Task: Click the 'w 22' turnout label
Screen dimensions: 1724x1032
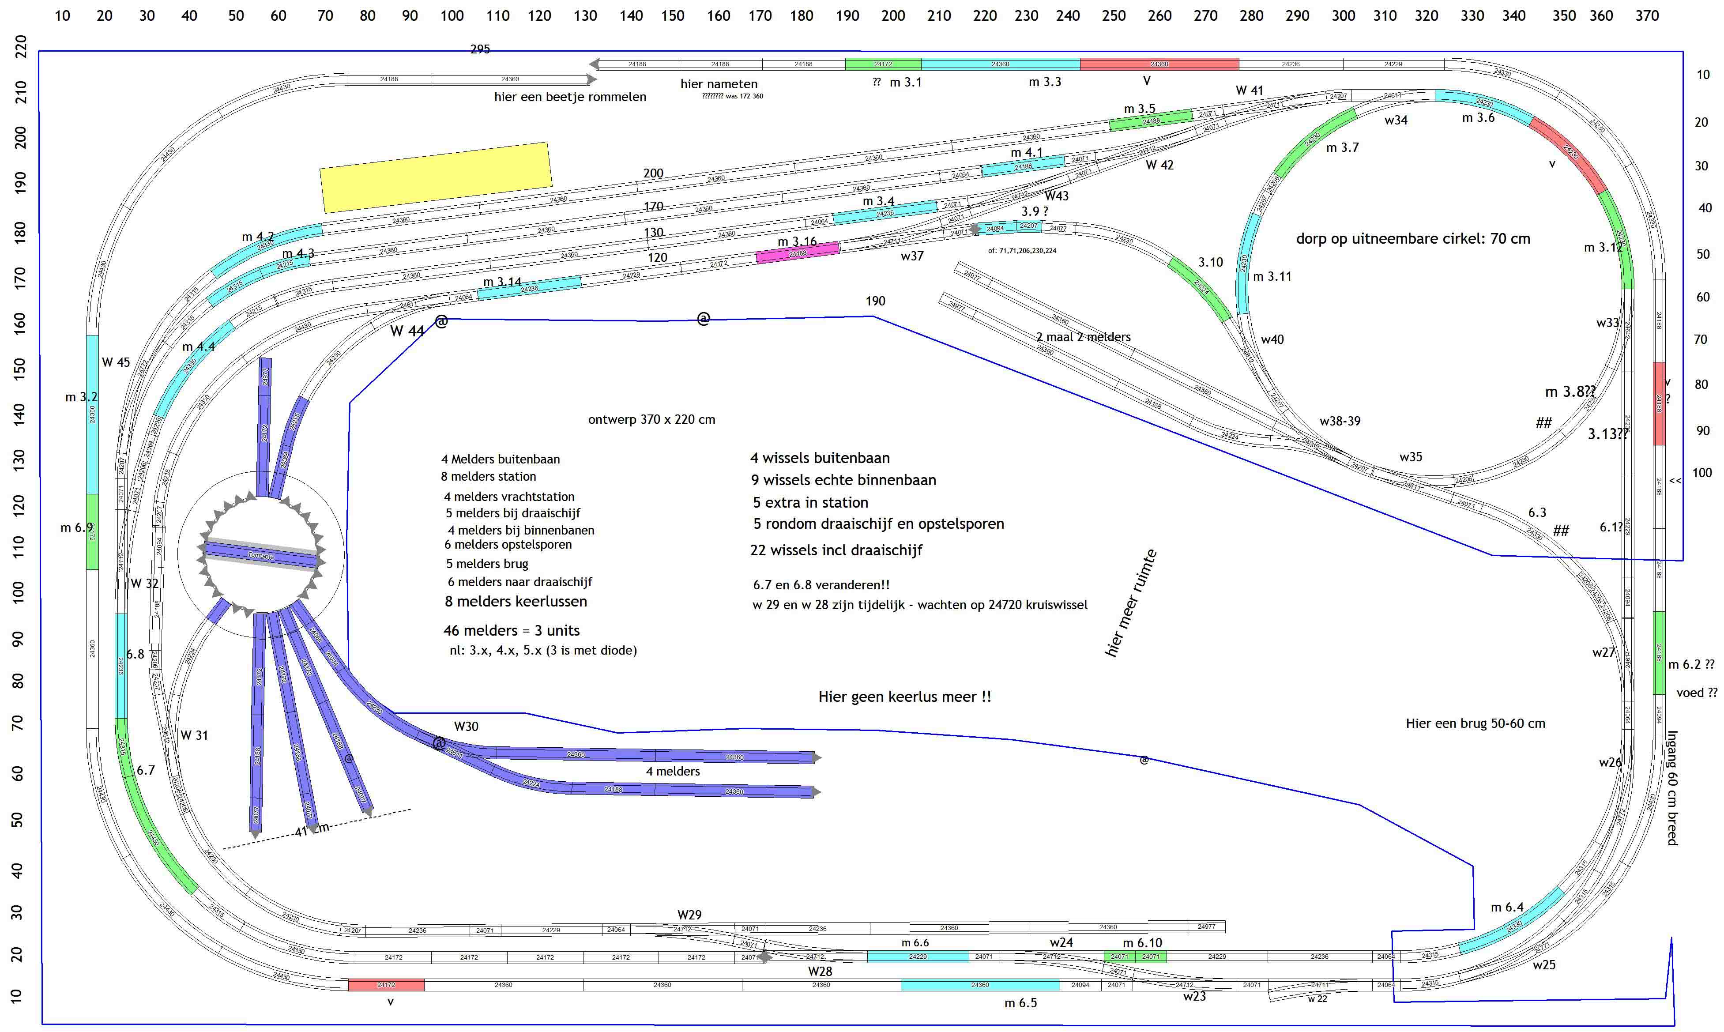Action: click(1317, 999)
